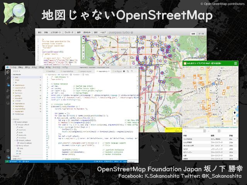Open the 編集 menu in VS Code

[20, 67]
